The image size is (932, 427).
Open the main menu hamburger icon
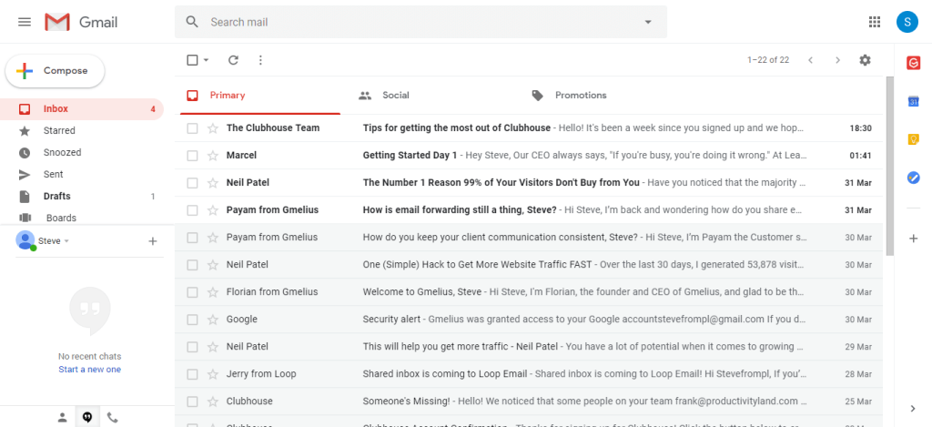tap(25, 22)
